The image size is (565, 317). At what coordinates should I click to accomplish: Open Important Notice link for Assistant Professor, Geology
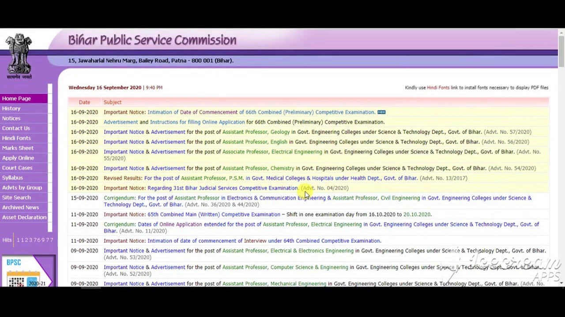pos(124,132)
